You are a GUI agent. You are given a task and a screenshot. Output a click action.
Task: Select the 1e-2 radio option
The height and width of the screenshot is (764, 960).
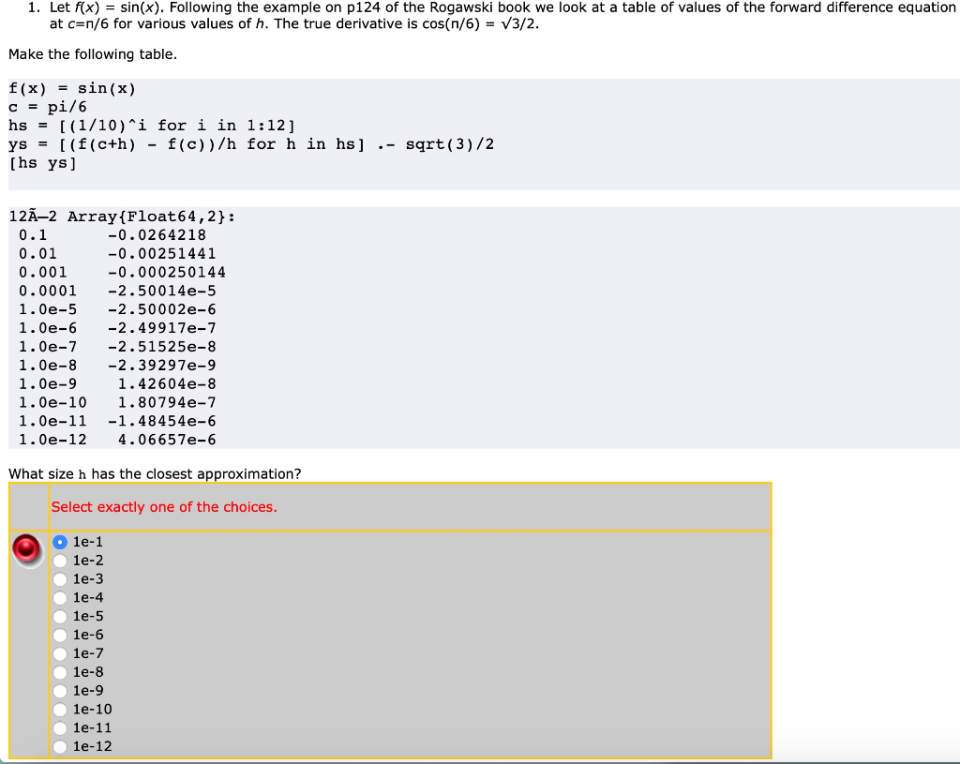(x=59, y=560)
